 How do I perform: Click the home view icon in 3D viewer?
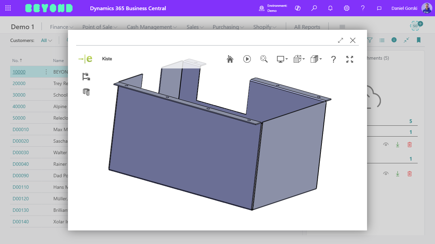click(x=230, y=59)
